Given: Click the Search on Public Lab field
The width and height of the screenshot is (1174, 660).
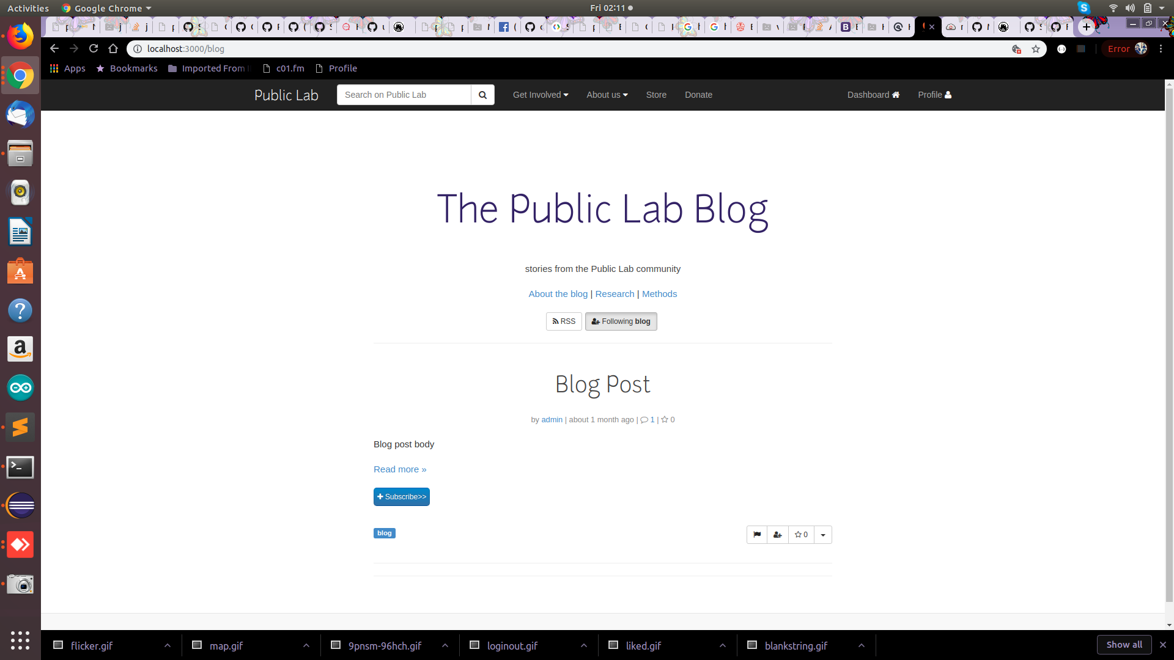Looking at the screenshot, I should 404,95.
